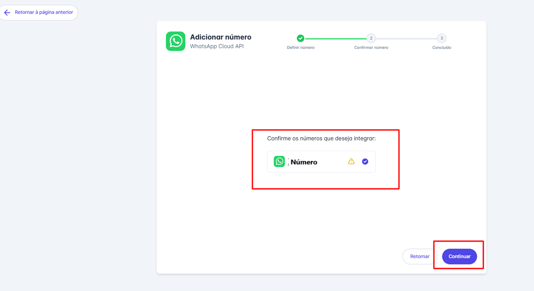Click the yellow warning triangle icon
The height and width of the screenshot is (291, 534).
351,162
